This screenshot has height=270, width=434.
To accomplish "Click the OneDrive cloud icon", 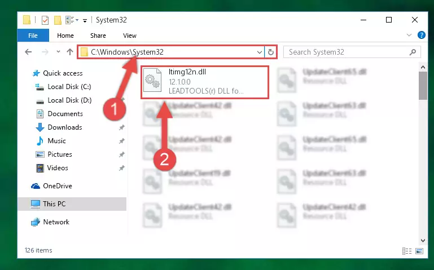I will (36, 186).
